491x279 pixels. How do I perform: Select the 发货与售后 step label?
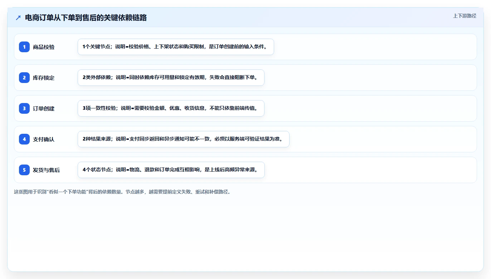coord(46,170)
